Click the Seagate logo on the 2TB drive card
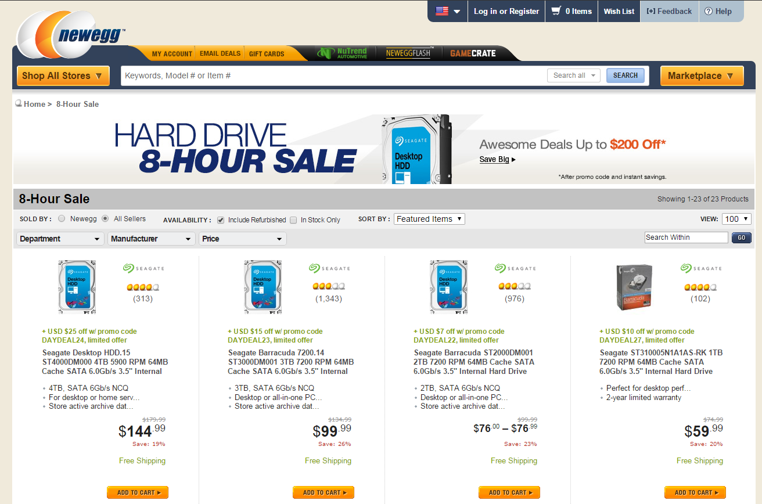The height and width of the screenshot is (504, 762). pyautogui.click(x=515, y=268)
